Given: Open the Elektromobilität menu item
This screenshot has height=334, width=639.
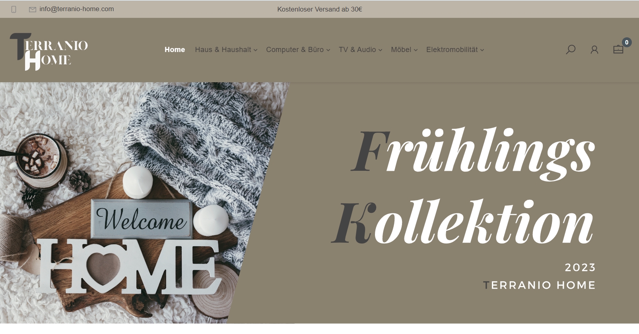Looking at the screenshot, I should 452,50.
